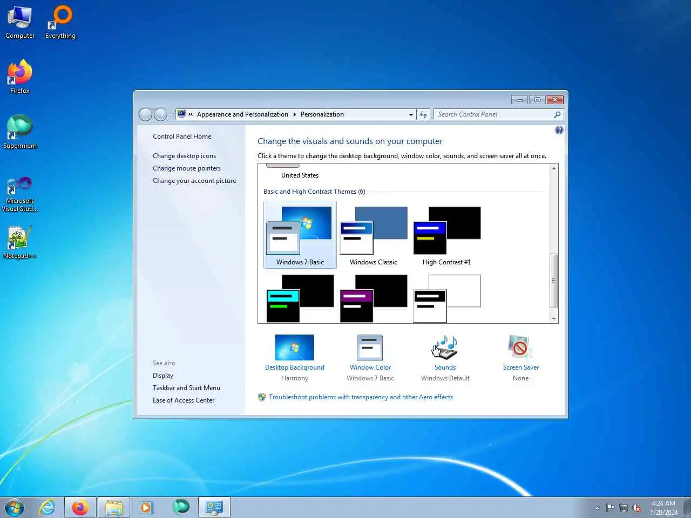Click the Personalization breadcrumb
Viewport: 691px width, 518px height.
click(322, 114)
